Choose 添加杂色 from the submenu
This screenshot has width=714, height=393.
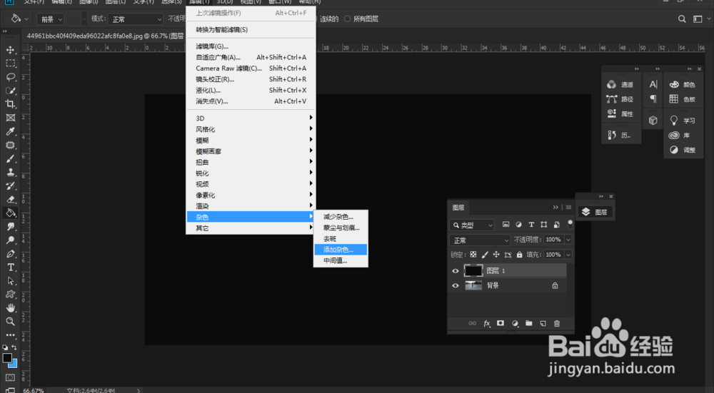(341, 250)
